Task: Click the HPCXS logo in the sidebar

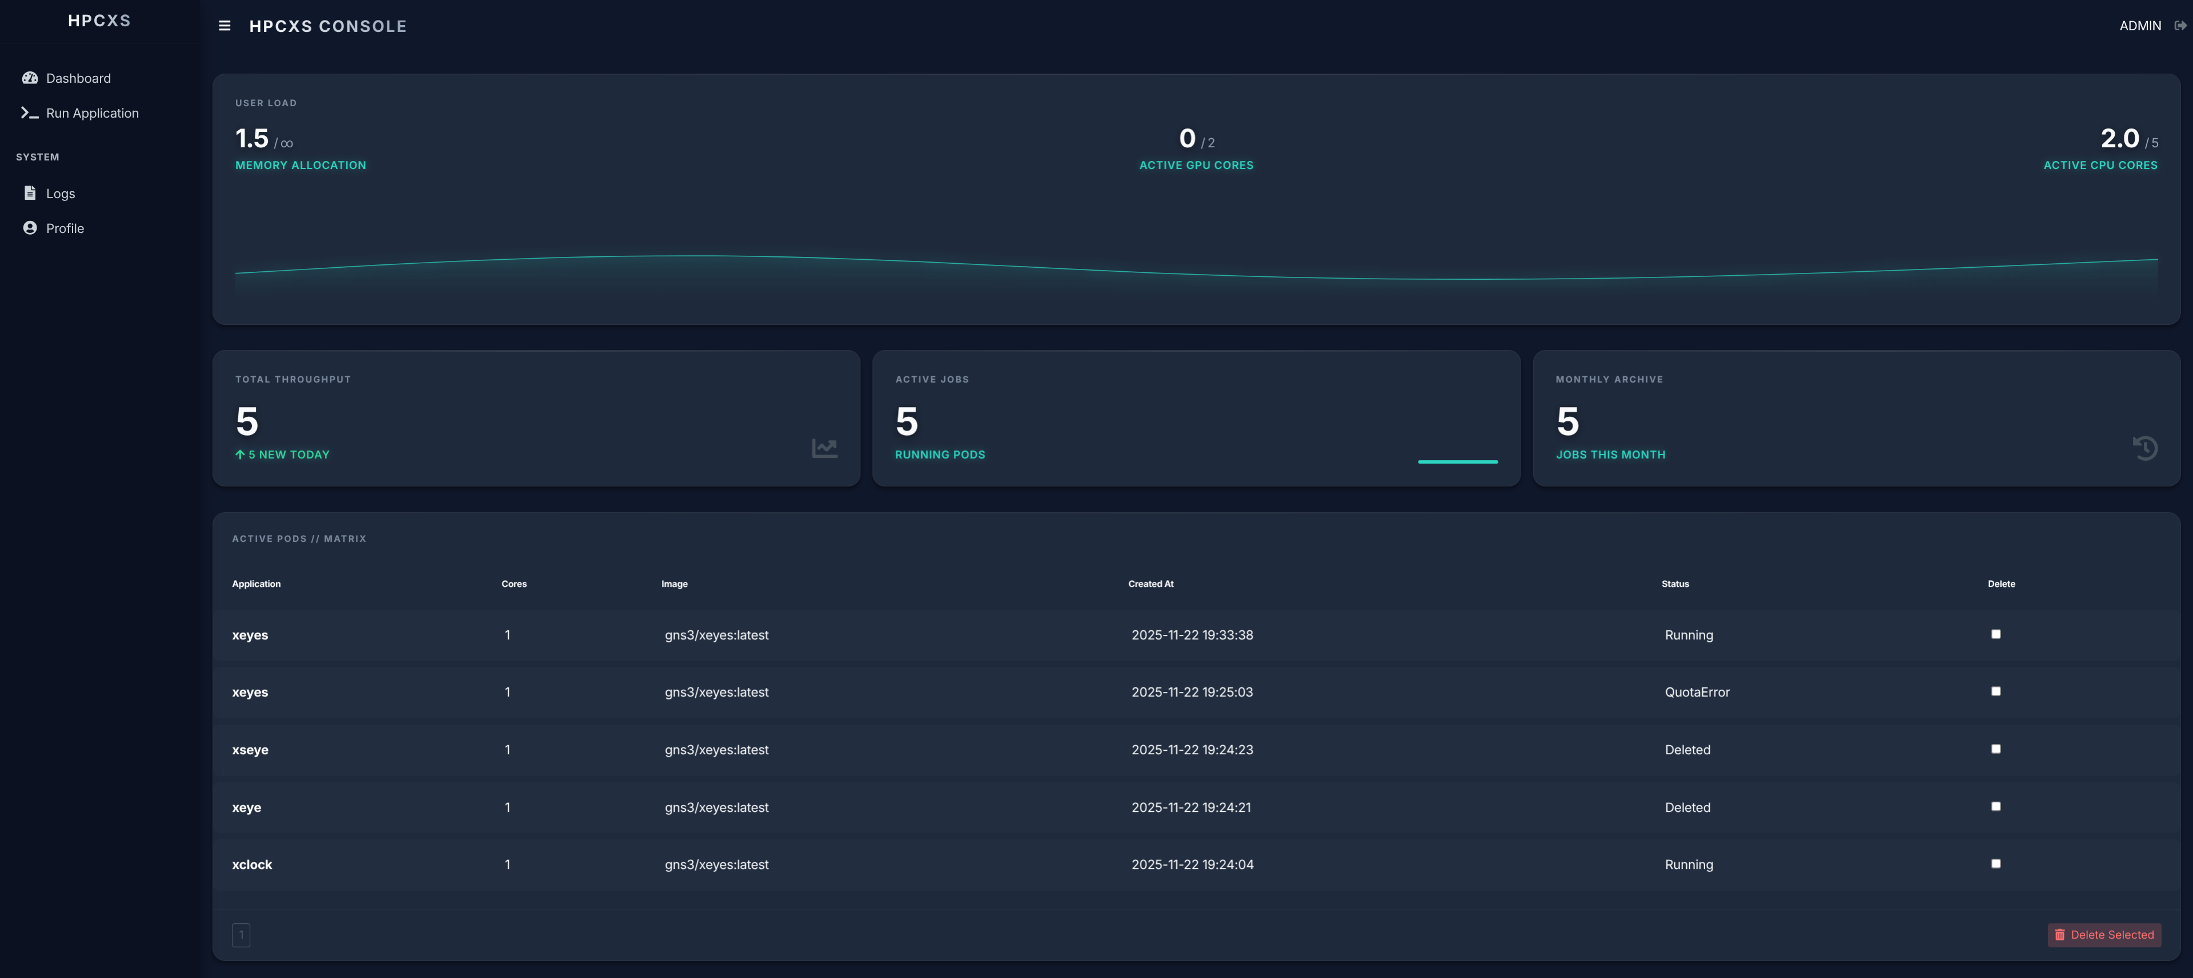Action: click(99, 21)
